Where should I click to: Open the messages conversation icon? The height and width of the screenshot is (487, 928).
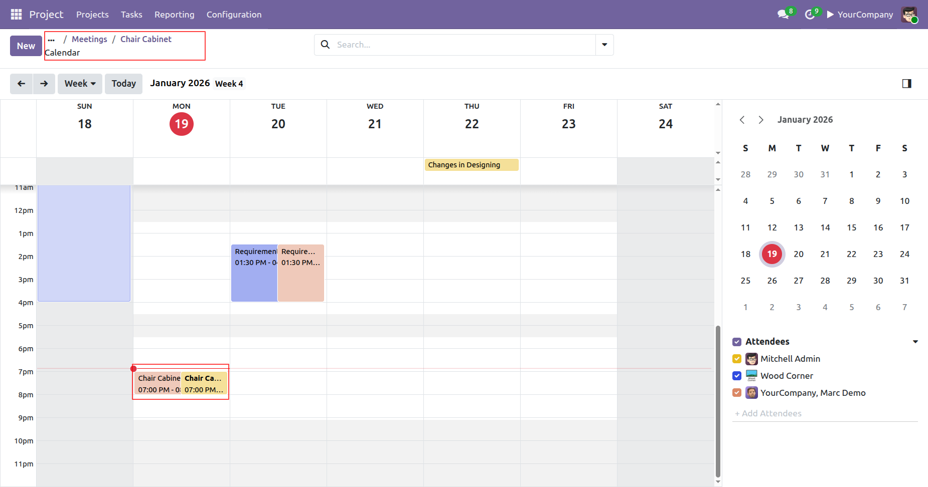[x=783, y=15]
